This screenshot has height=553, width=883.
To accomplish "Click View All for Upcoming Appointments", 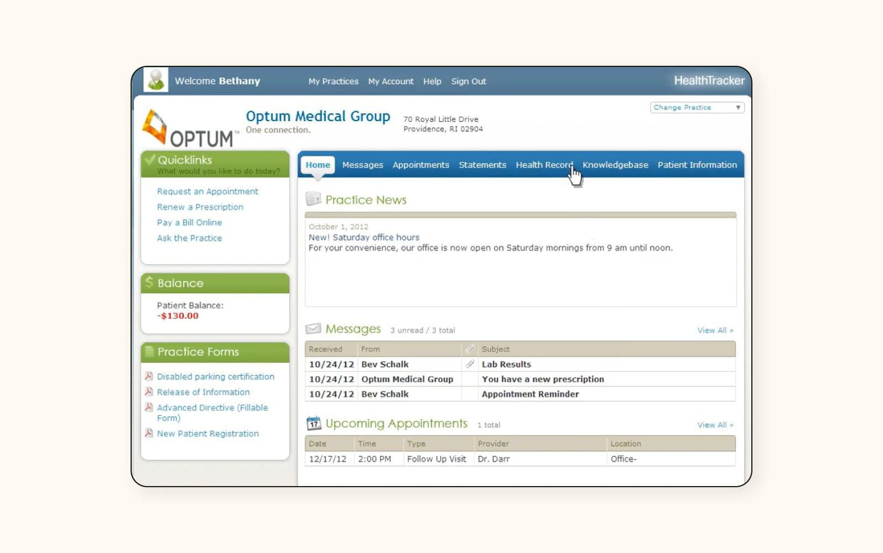I will point(715,425).
